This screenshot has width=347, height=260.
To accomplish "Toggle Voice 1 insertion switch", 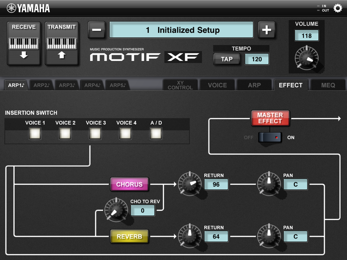I will (x=35, y=133).
